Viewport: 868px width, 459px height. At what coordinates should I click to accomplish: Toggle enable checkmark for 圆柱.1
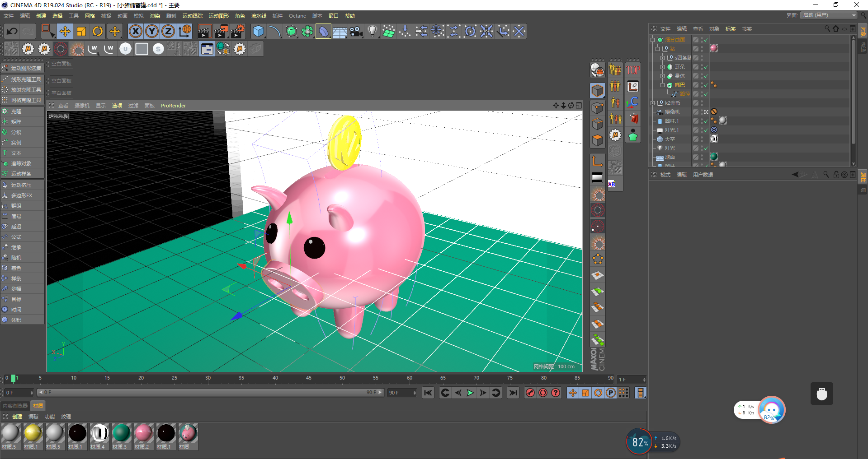coord(706,121)
